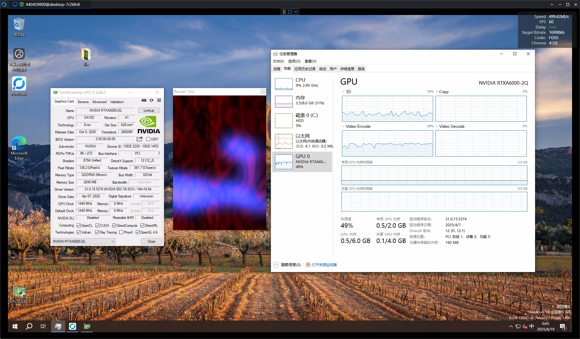Toggle the PhysX checkbox
This screenshot has width=580, height=339.
coord(121,232)
